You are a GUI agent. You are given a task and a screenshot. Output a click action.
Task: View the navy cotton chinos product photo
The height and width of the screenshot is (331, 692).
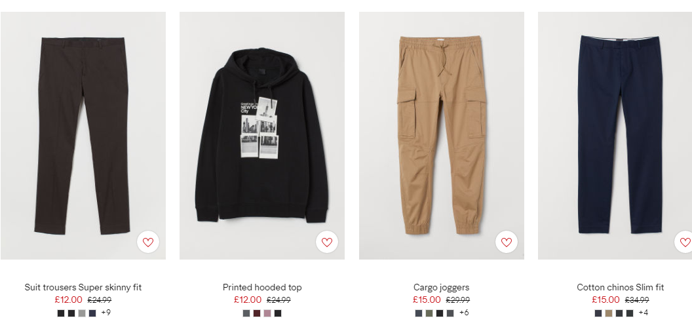click(615, 136)
